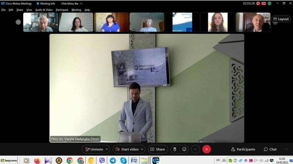The width and height of the screenshot is (293, 164).
Task: Click the gesture recognition hand icon
Action: pyautogui.click(x=175, y=149)
